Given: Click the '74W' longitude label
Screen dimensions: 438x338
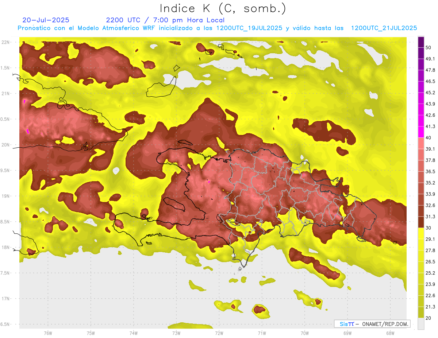Looking at the screenshot, I should (x=134, y=333).
